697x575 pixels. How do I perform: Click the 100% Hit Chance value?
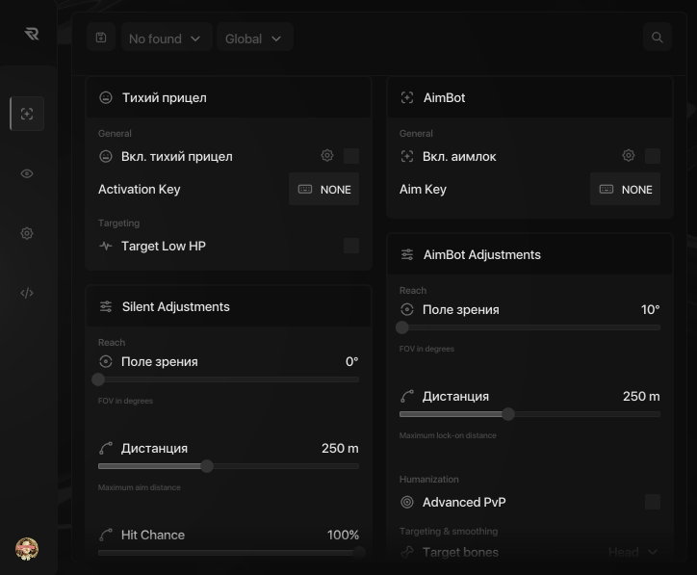tap(343, 535)
